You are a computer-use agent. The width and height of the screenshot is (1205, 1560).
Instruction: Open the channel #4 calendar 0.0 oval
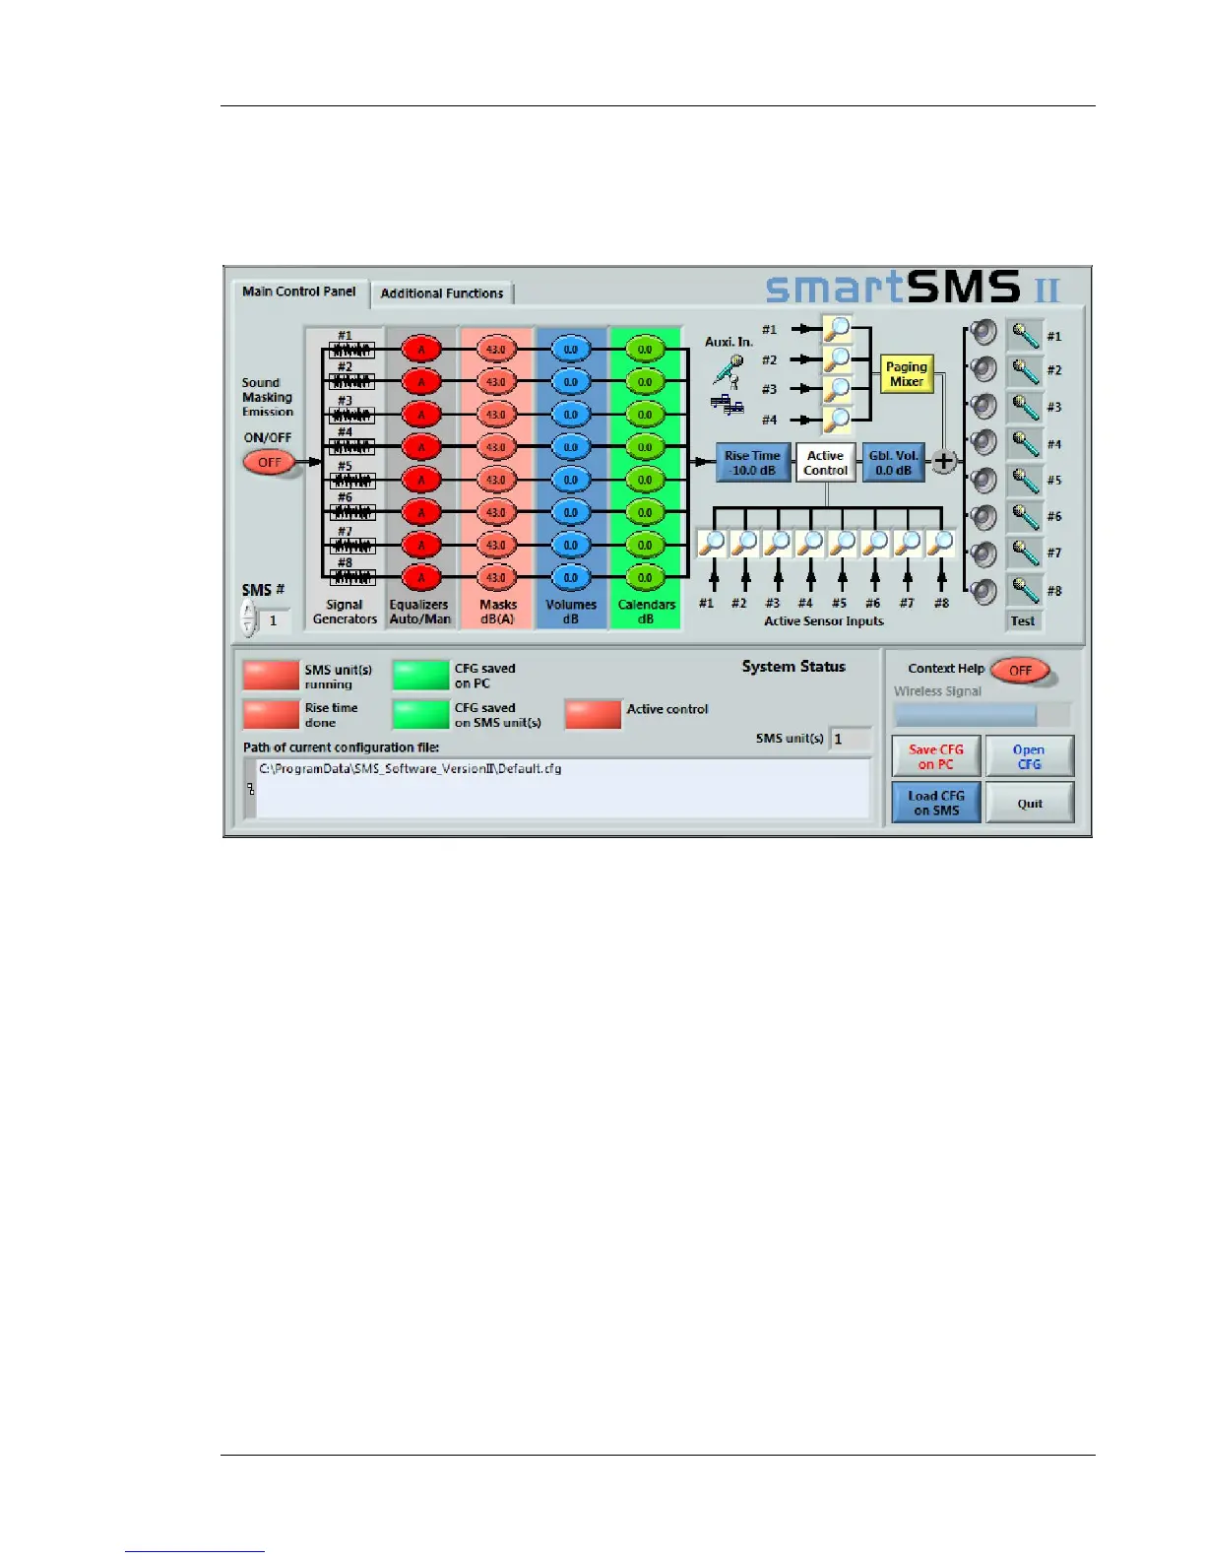click(645, 447)
